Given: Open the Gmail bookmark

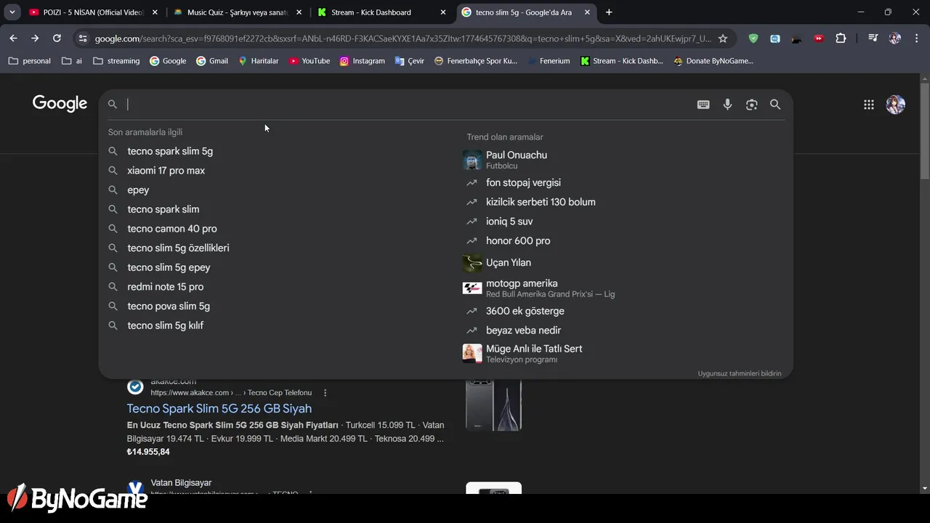Looking at the screenshot, I should tap(212, 61).
